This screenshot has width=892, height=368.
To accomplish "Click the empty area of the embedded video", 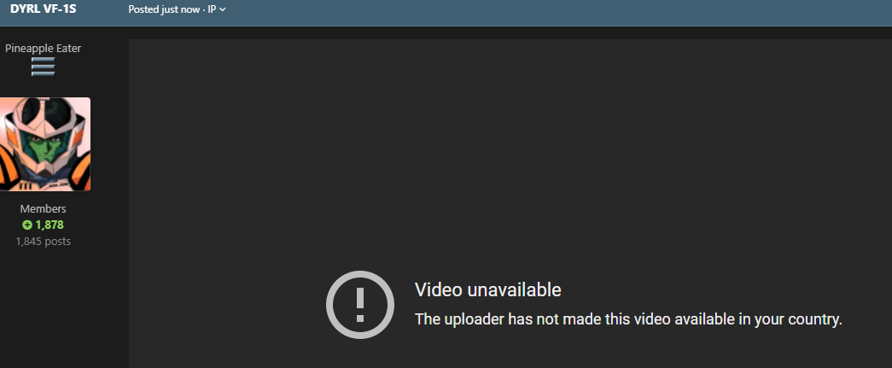I will click(x=510, y=154).
